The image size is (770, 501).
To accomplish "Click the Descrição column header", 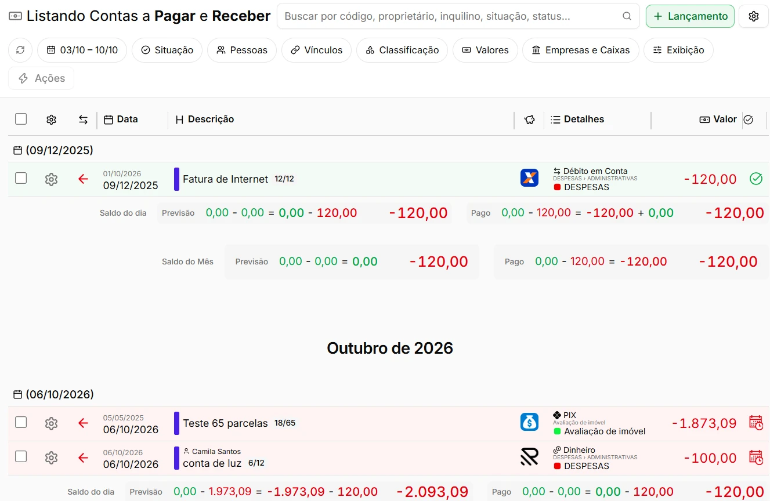I will [205, 119].
